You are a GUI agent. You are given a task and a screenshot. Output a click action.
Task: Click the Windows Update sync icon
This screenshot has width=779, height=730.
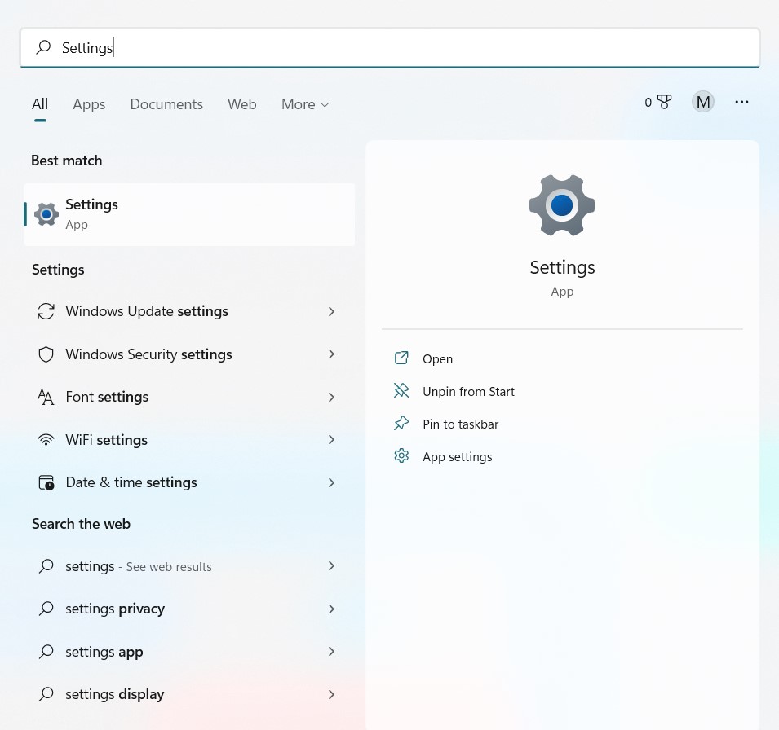coord(46,311)
